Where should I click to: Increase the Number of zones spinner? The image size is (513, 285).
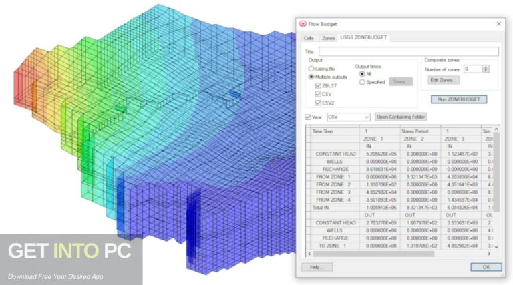(x=486, y=67)
